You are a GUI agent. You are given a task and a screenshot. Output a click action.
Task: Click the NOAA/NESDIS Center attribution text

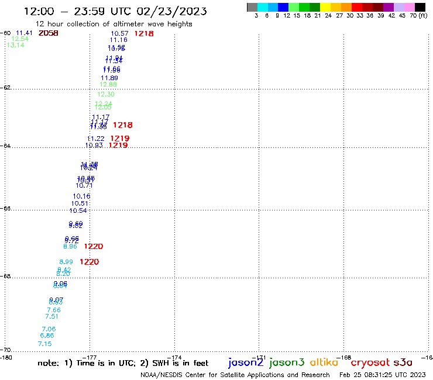coord(235,375)
